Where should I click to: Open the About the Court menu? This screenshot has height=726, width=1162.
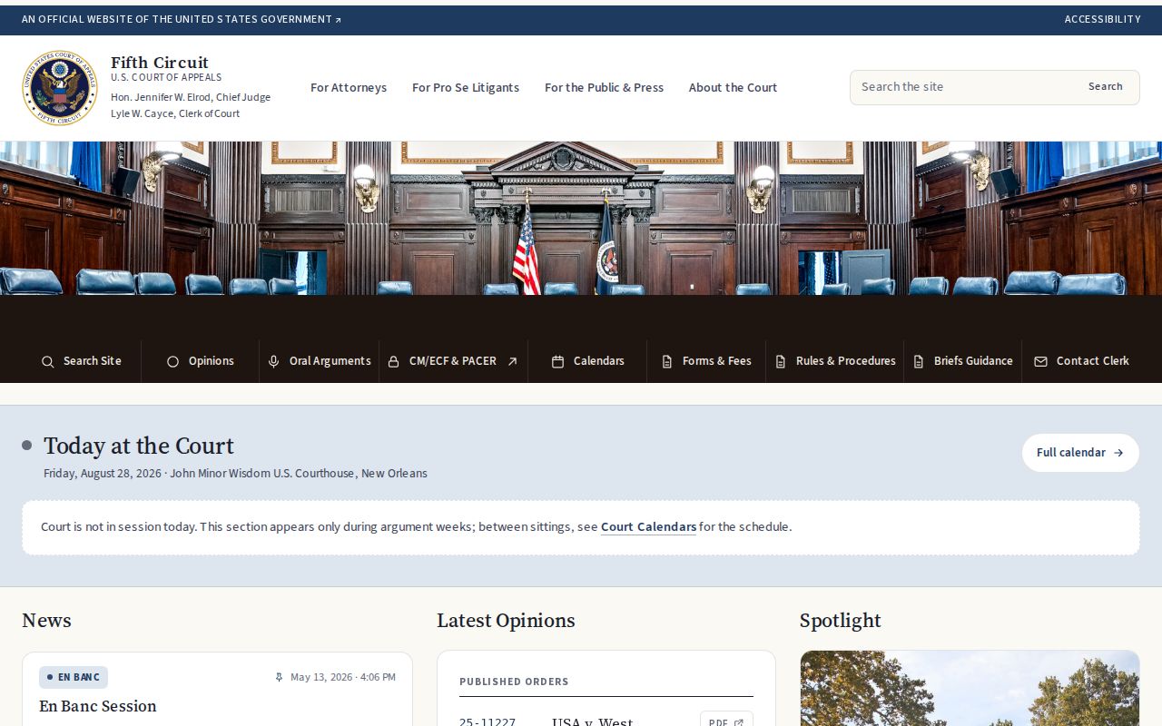733,88
